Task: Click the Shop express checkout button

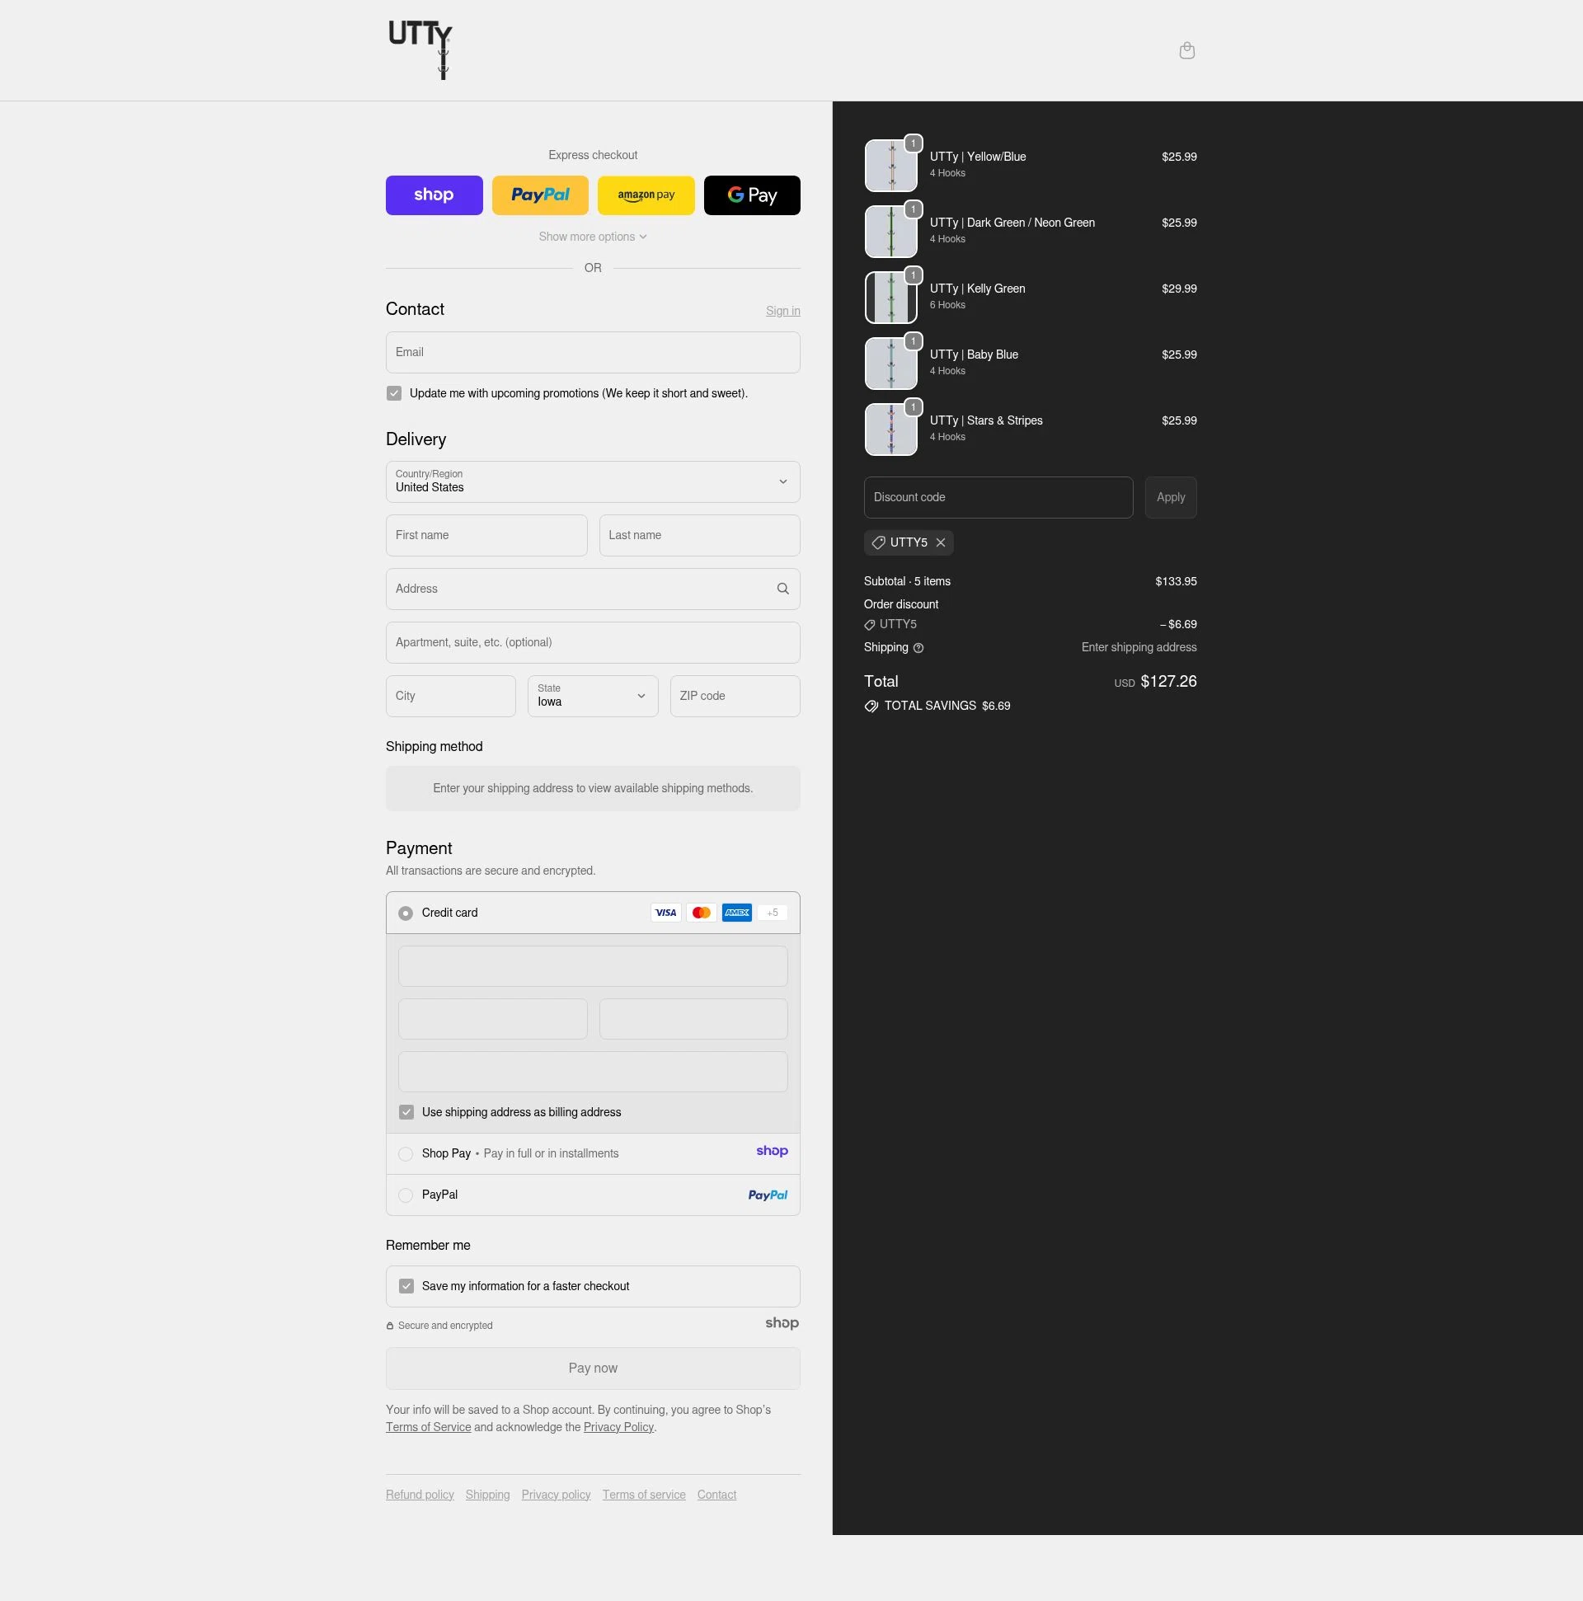Action: [434, 195]
